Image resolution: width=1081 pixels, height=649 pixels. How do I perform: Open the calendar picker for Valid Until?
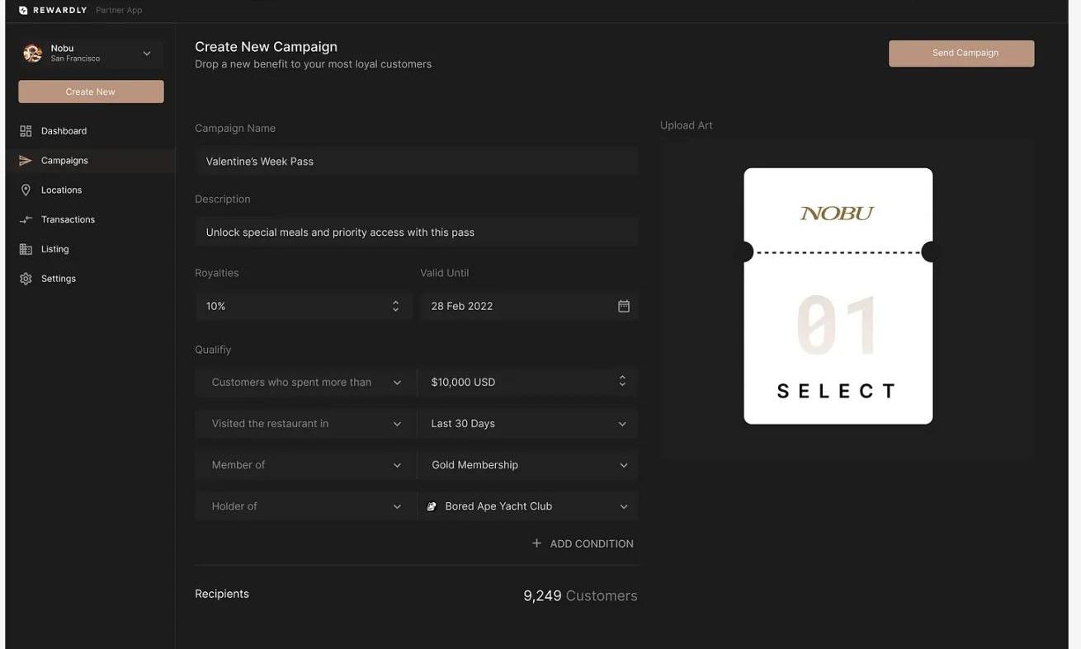624,306
